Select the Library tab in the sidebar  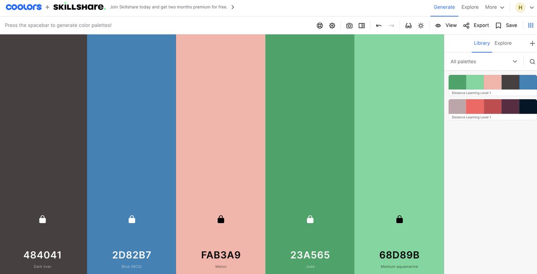click(x=482, y=43)
